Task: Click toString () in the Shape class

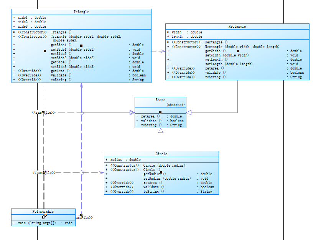Action: click(x=151, y=125)
